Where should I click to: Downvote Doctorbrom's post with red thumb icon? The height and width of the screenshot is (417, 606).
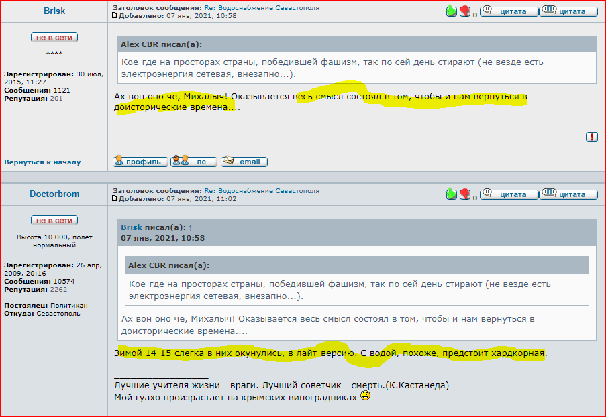(465, 194)
